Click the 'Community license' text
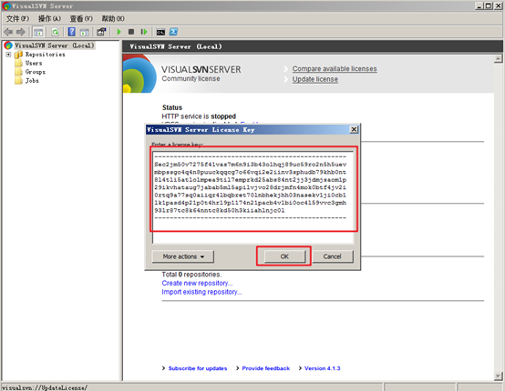This screenshot has width=505, height=391. click(x=191, y=79)
